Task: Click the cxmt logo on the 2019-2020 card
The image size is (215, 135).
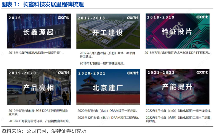Action: pyautogui.click(x=64, y=73)
